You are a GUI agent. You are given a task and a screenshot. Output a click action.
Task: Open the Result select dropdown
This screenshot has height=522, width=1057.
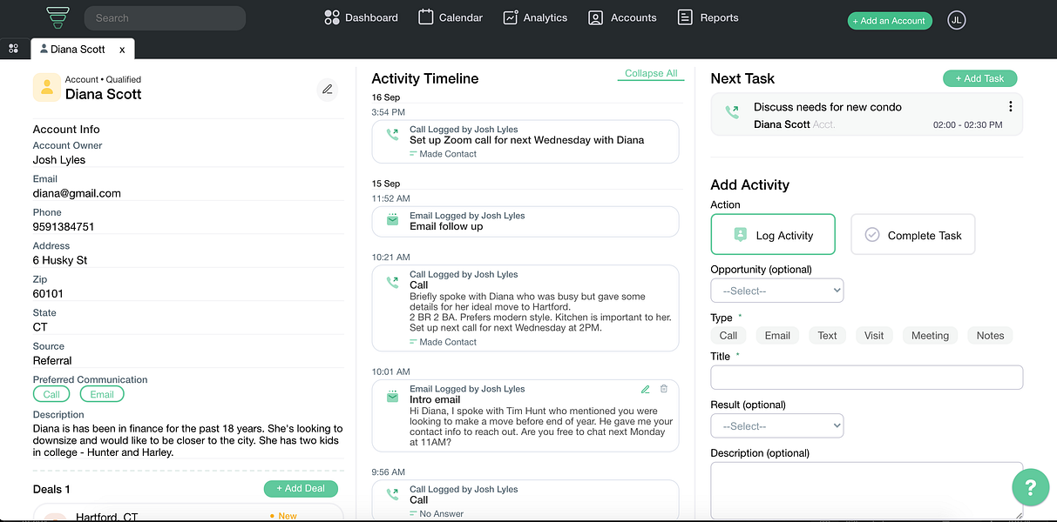(776, 425)
